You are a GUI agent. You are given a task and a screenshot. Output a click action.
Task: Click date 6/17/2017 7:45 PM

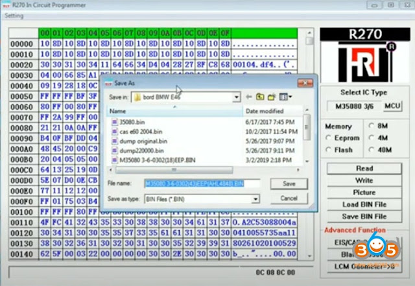pyautogui.click(x=270, y=122)
